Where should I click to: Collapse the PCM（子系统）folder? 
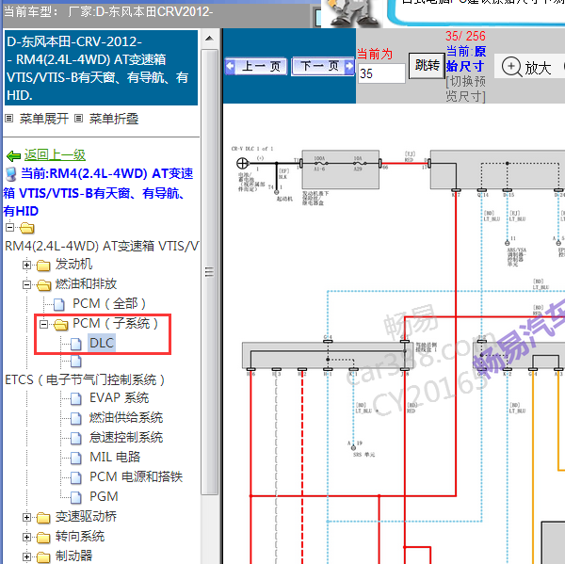click(43, 324)
